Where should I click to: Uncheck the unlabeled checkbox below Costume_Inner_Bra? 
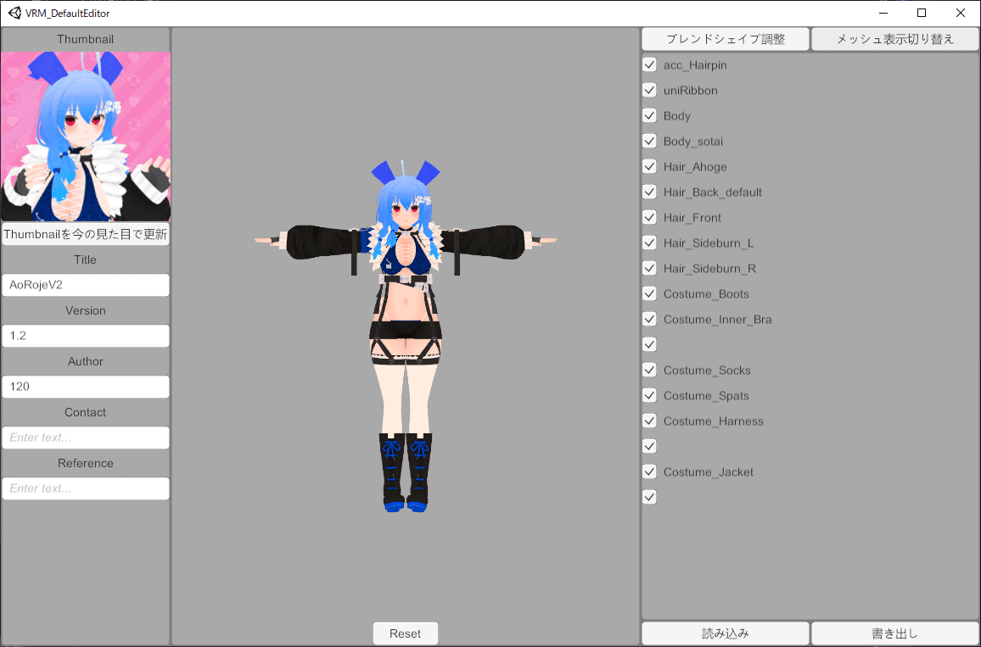(x=649, y=344)
